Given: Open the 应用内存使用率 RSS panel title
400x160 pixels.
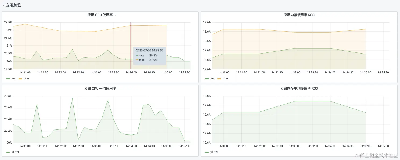Looking at the screenshot, I should [x=299, y=15].
